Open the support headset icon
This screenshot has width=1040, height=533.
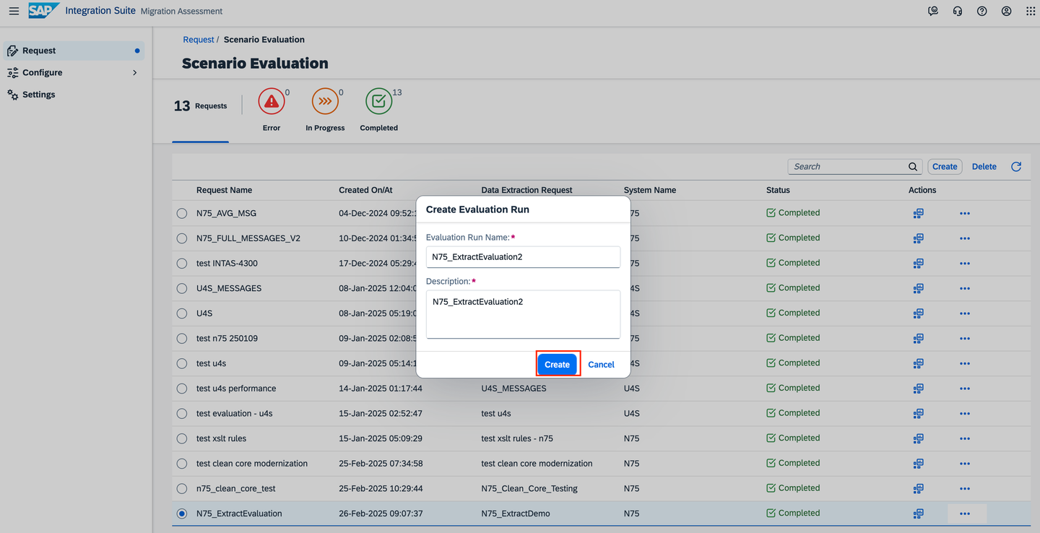point(958,11)
